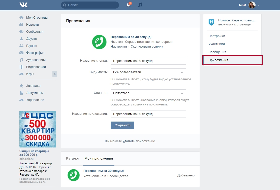Click Anna's profile avatar
The width and height of the screenshot is (280, 190).
tap(252, 5)
